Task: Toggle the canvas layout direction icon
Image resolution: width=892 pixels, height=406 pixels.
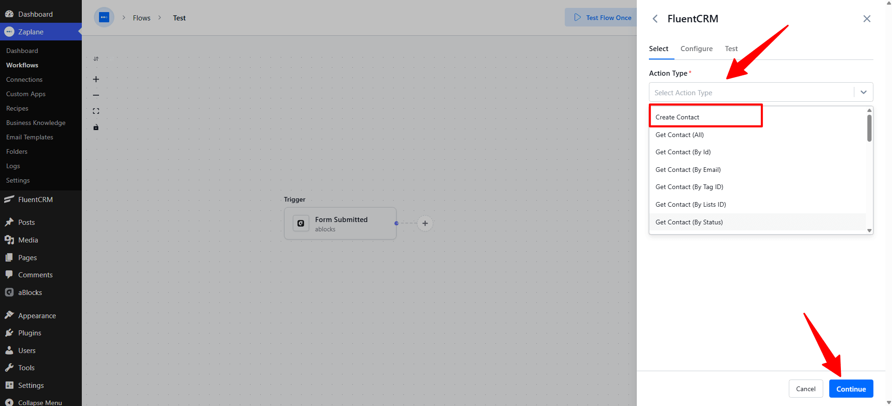Action: (96, 59)
